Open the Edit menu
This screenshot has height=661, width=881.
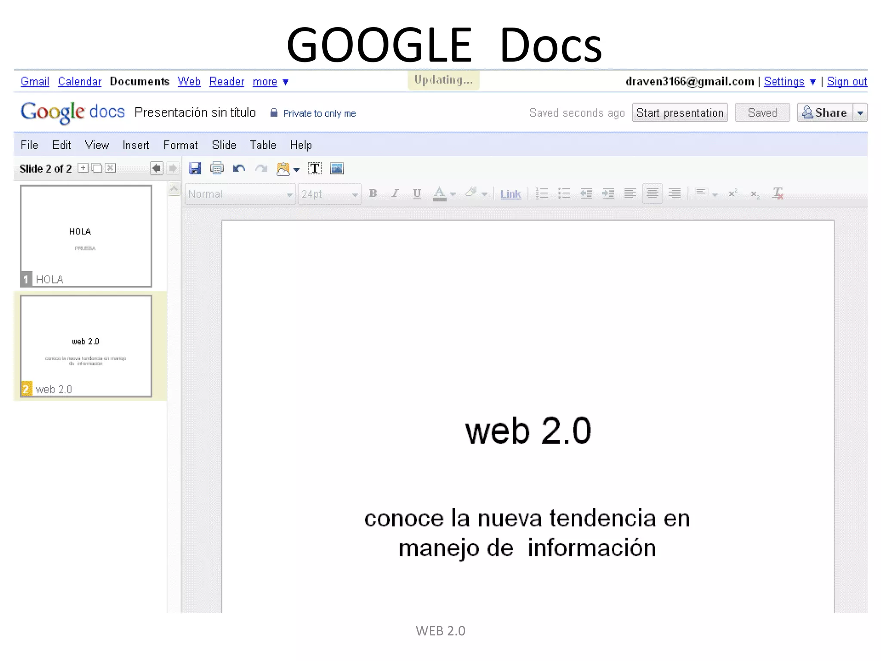[62, 145]
